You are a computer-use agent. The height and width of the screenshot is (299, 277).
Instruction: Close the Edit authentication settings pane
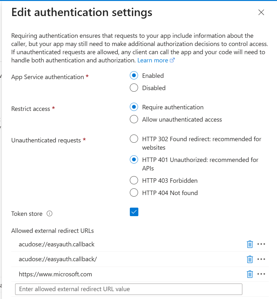tap(261, 12)
